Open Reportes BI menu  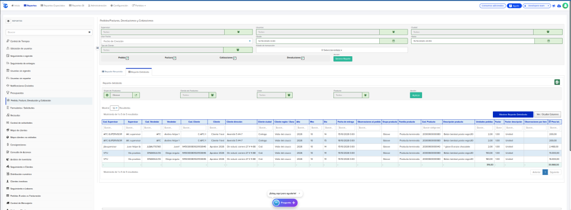pyautogui.click(x=76, y=6)
